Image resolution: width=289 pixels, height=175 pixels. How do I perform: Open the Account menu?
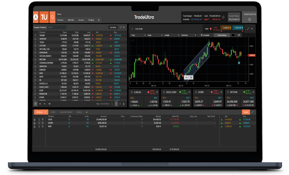(x=81, y=20)
